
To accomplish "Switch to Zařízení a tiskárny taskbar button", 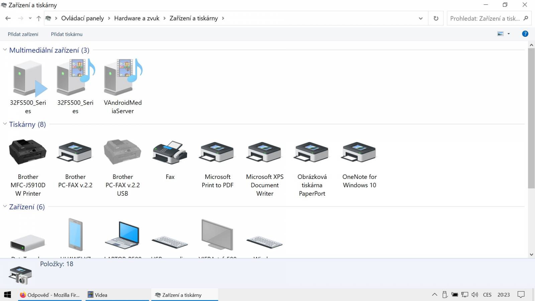I will click(185, 295).
